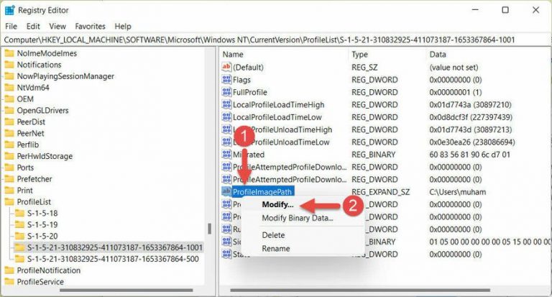Click the LocalProfileLoadTimeHigh value icon

227,104
